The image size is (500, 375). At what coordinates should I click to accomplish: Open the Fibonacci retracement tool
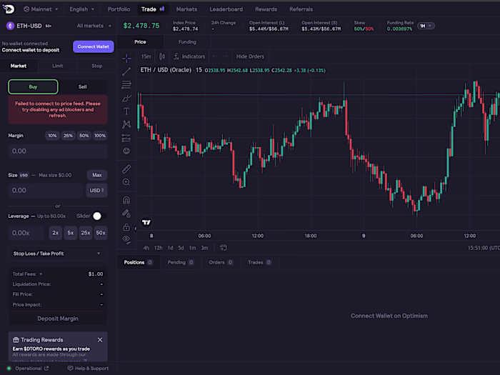pyautogui.click(x=126, y=85)
